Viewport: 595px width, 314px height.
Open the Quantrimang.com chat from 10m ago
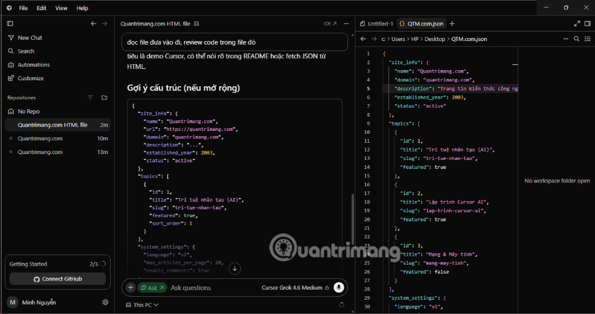pos(58,139)
